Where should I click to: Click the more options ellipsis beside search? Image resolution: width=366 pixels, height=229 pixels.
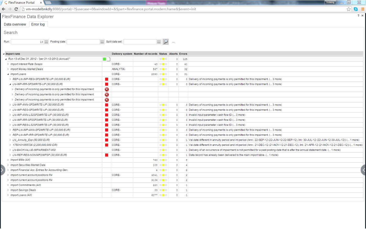pos(173,42)
